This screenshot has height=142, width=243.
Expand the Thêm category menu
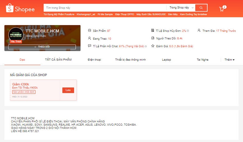click(229, 60)
